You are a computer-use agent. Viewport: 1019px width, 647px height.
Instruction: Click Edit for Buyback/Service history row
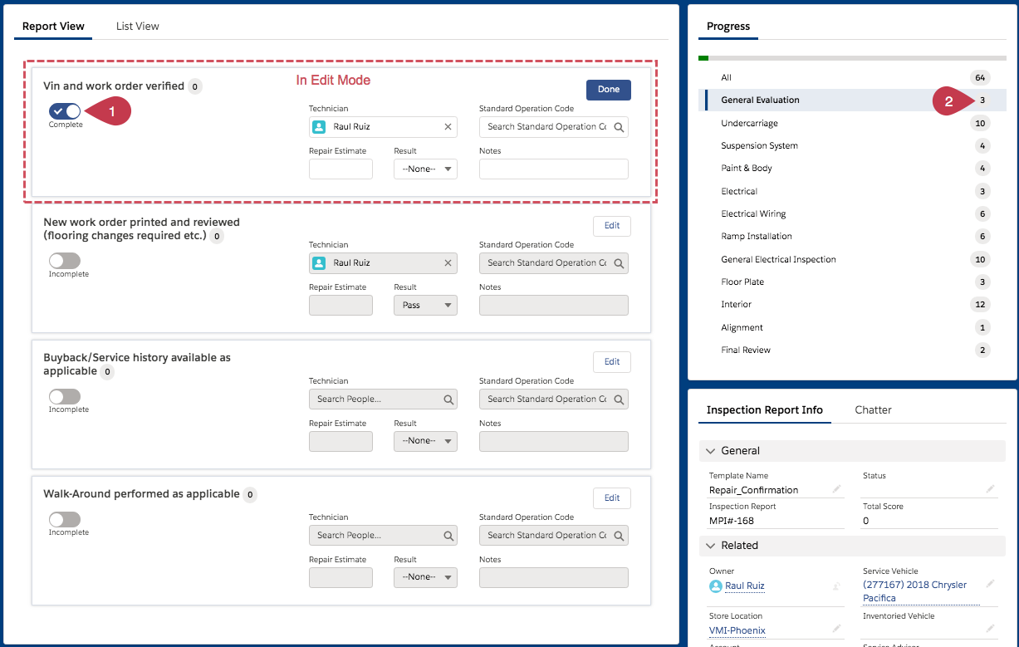[x=612, y=362]
